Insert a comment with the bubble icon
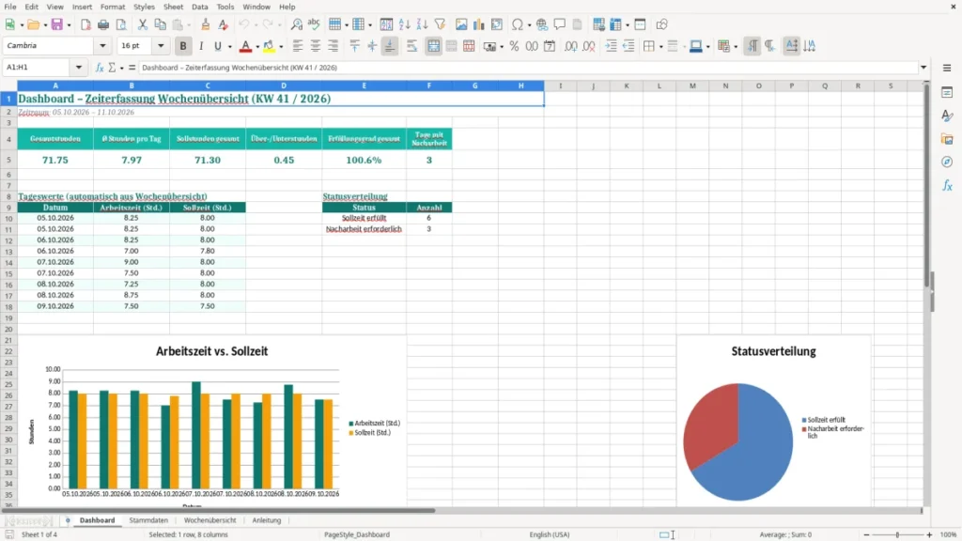962x541 pixels. click(x=560, y=24)
